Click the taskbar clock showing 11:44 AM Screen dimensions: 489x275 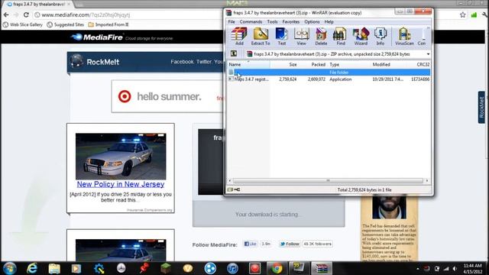point(472,268)
